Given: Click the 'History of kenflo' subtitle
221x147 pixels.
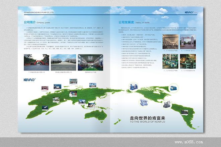Looking at the screenshot, I should pos(143,22).
